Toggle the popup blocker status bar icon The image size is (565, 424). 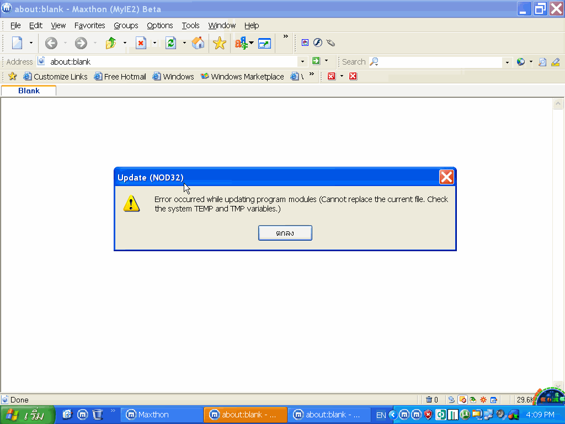click(x=462, y=400)
